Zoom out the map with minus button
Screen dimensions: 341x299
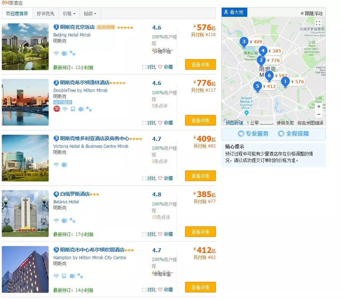(319, 114)
